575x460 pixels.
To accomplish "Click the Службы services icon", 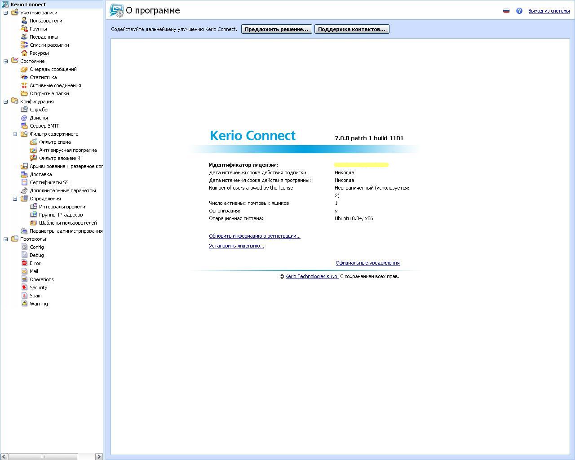I will tap(24, 110).
